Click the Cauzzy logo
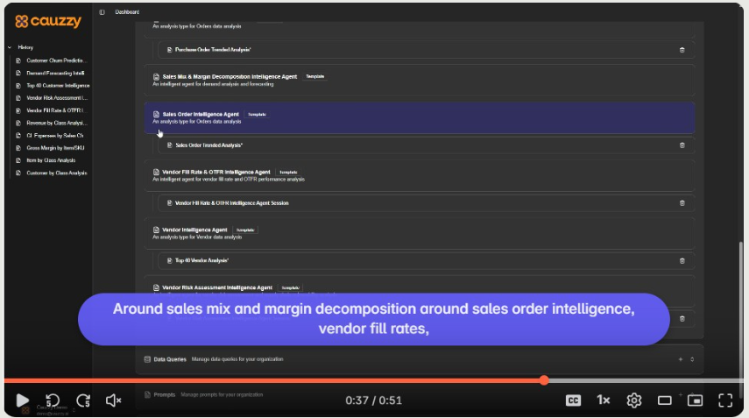Viewport: 749px width, 418px height. click(48, 21)
